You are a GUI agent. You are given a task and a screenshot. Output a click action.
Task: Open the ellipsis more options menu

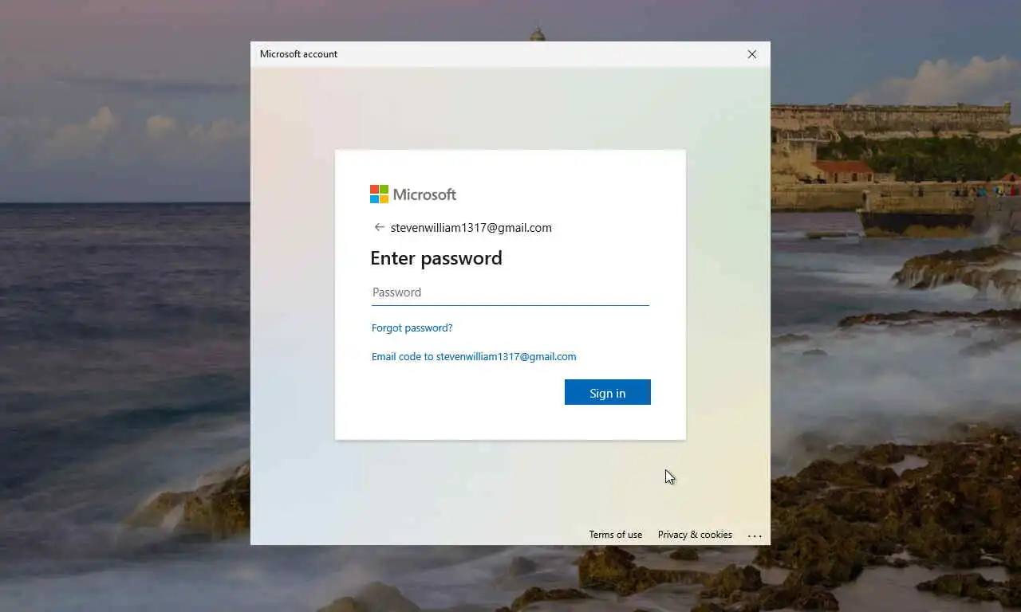tap(755, 535)
